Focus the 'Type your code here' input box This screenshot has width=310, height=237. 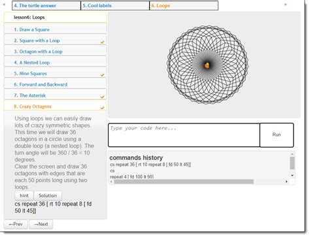pos(184,135)
